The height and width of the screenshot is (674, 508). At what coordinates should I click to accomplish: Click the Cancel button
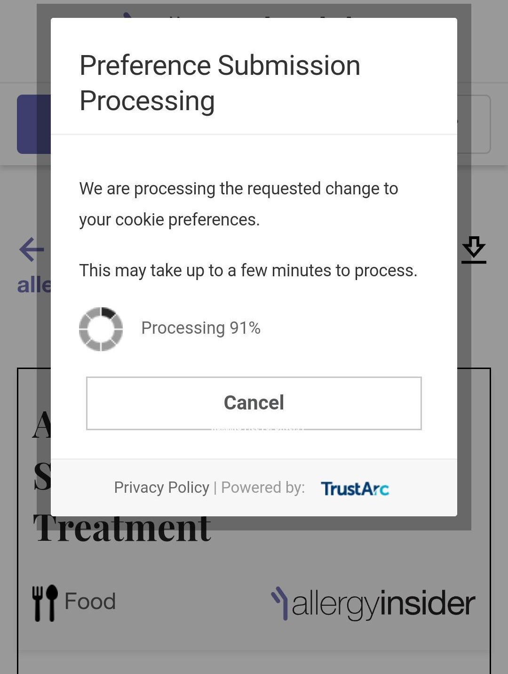[x=254, y=403]
